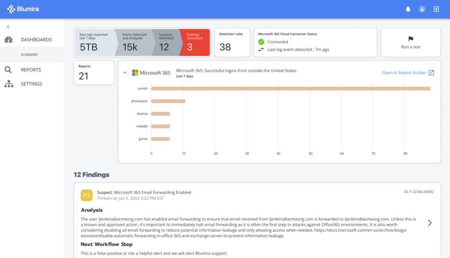
Task: Open the report in Report Builder
Action: click(x=405, y=72)
